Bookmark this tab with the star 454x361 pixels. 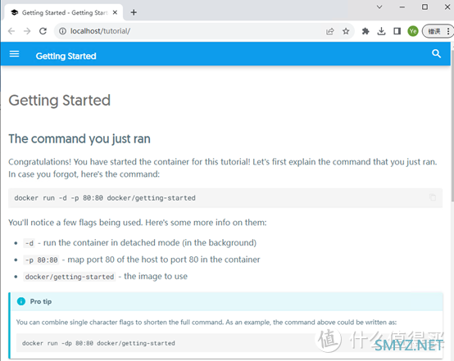click(346, 31)
